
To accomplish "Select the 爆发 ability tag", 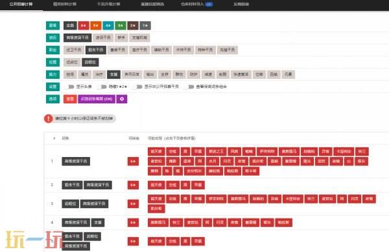I will 85,74.
